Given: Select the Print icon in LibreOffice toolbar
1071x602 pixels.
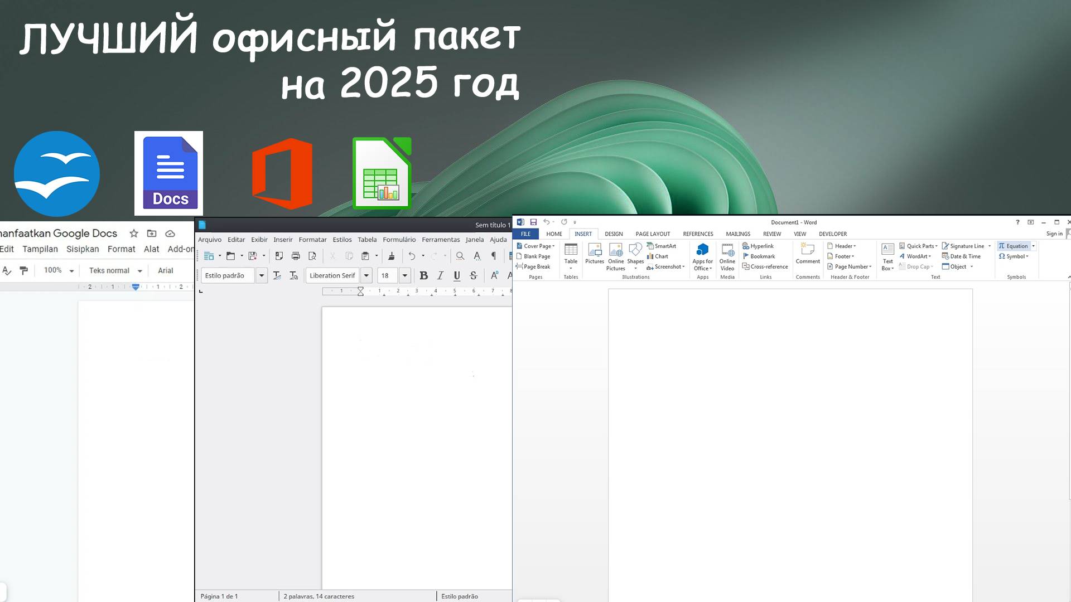Looking at the screenshot, I should 296,256.
